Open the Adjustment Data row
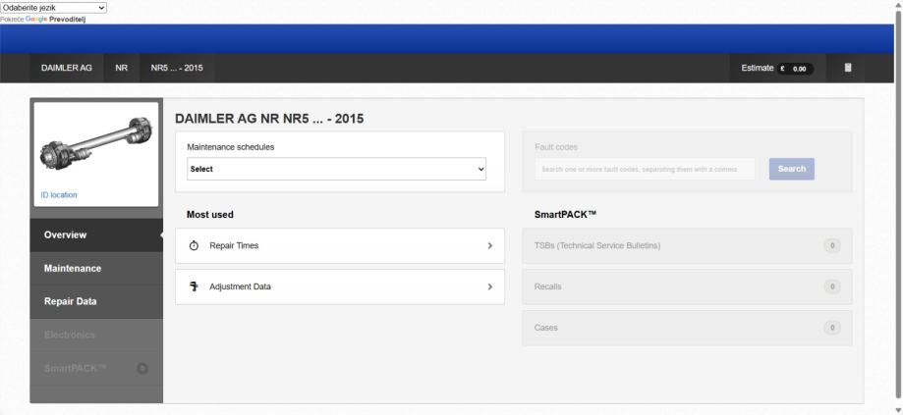Viewport: 903px width, 415px height. [340, 286]
